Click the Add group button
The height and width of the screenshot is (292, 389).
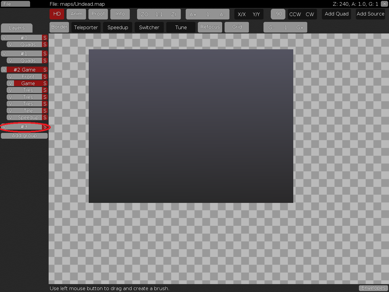[24, 136]
